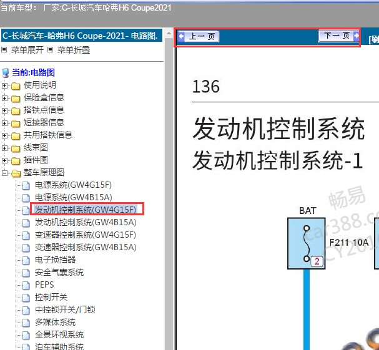Click the open 整车原理图 folder icon

coord(16,173)
